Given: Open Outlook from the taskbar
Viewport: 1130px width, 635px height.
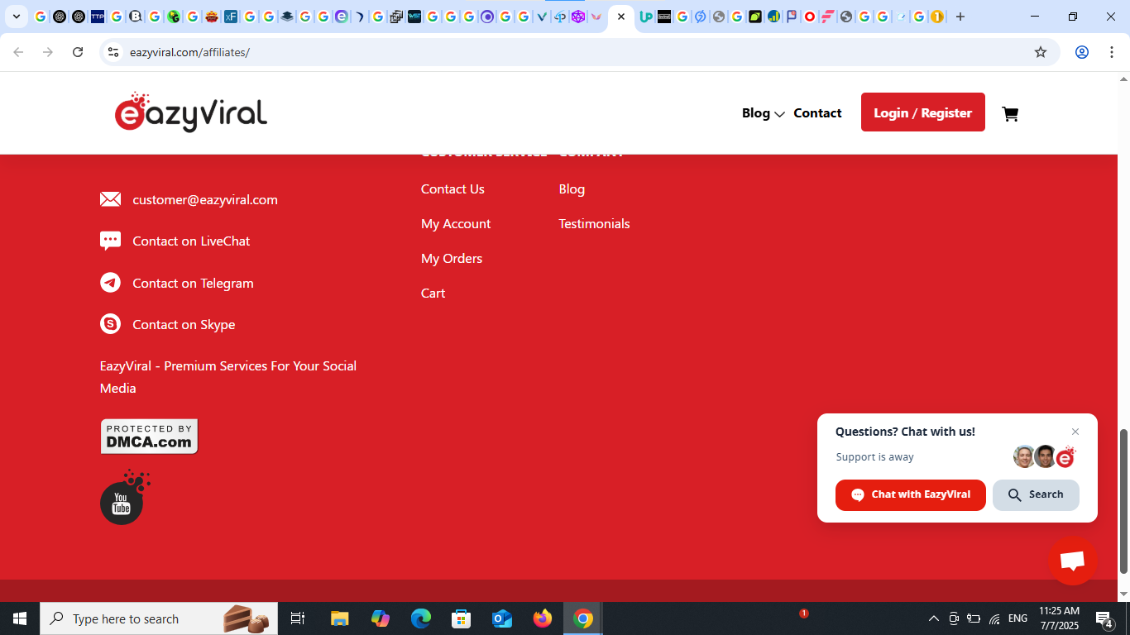Looking at the screenshot, I should pyautogui.click(x=501, y=618).
